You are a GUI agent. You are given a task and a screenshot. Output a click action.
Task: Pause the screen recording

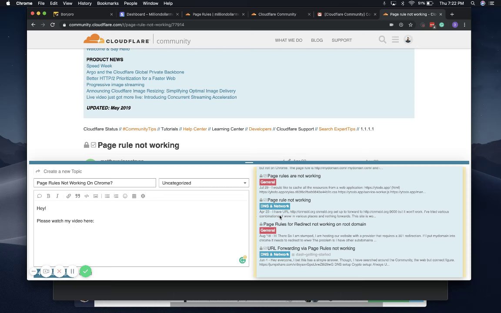click(x=73, y=271)
